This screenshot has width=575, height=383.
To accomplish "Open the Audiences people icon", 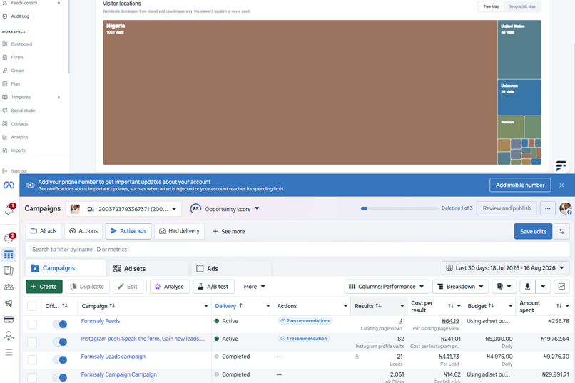I will click(x=9, y=287).
